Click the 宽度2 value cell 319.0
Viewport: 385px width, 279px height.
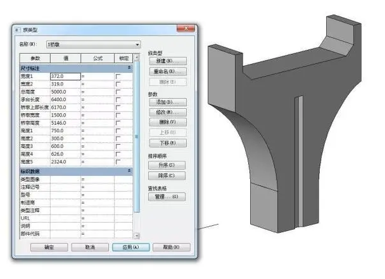tap(66, 84)
